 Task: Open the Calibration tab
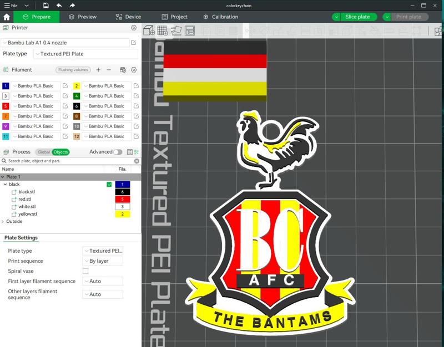coord(220,17)
